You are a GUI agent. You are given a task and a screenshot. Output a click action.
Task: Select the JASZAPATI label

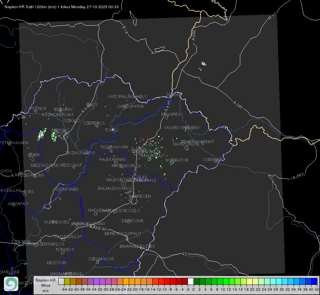point(18,204)
